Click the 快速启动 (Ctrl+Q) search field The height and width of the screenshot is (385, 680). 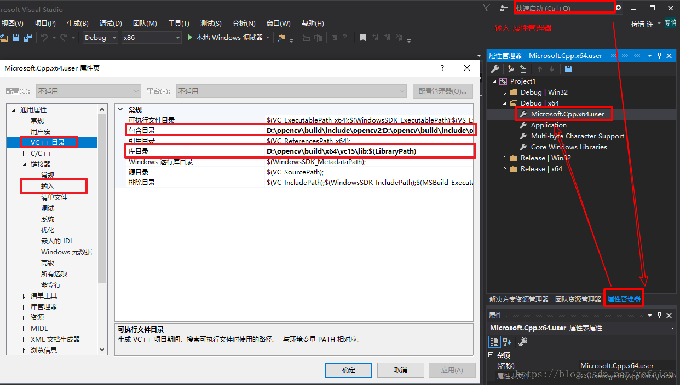coord(564,8)
